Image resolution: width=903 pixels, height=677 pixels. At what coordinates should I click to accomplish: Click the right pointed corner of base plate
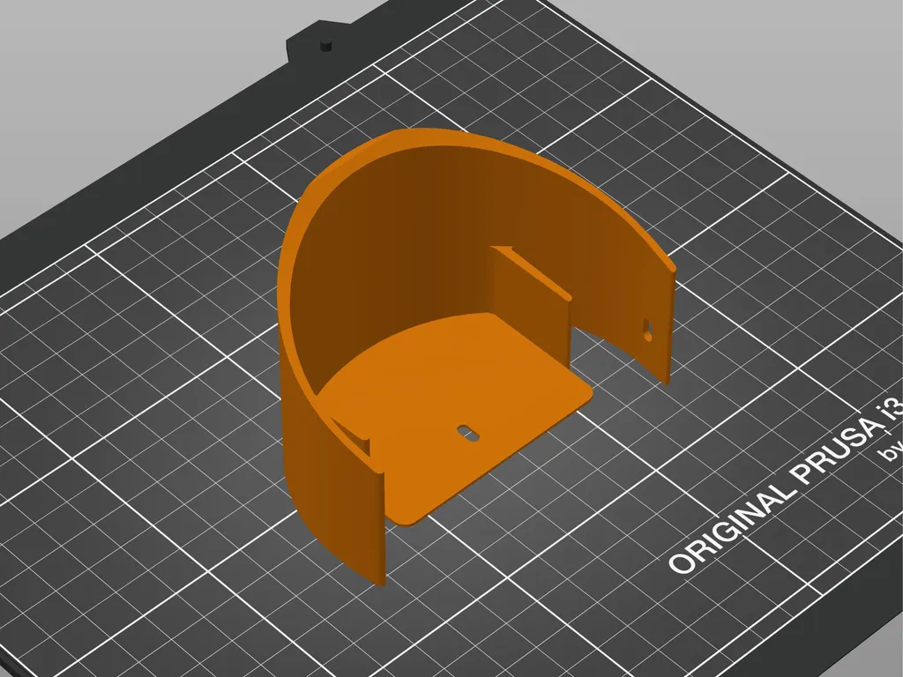(x=586, y=394)
